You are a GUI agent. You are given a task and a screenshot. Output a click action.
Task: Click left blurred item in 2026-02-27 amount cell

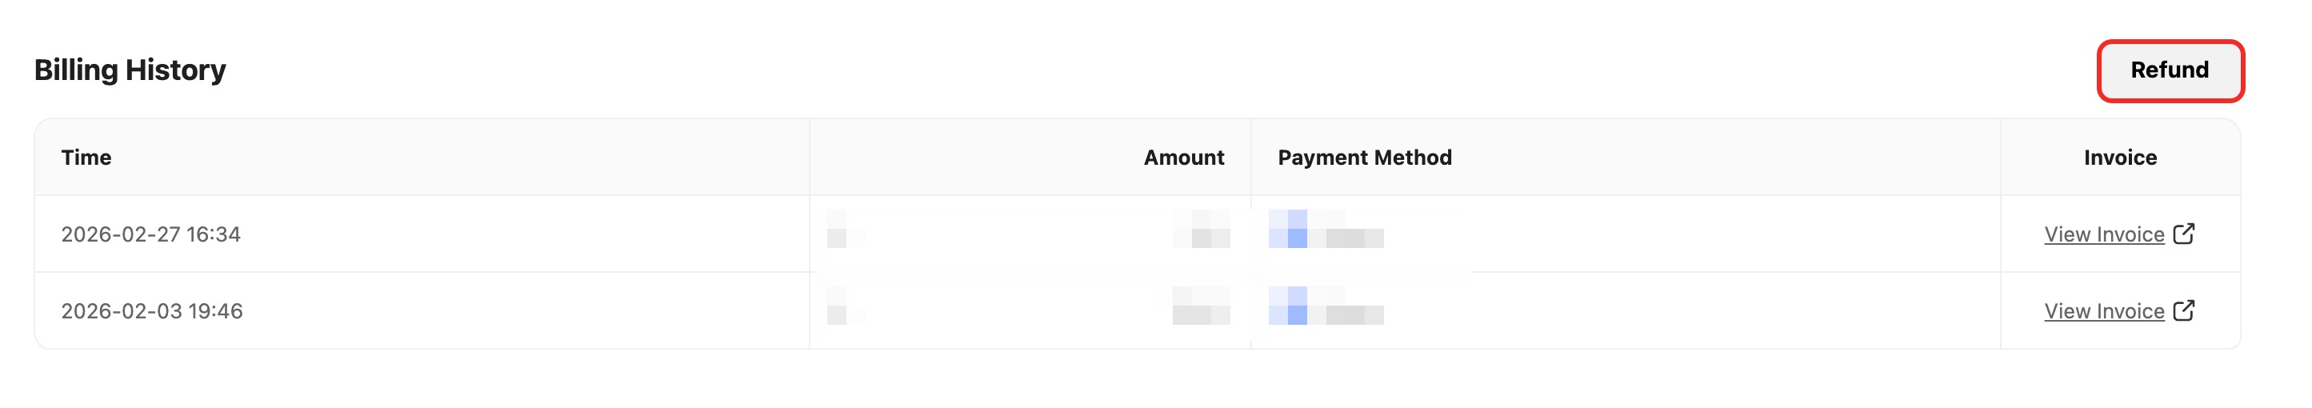tap(838, 230)
